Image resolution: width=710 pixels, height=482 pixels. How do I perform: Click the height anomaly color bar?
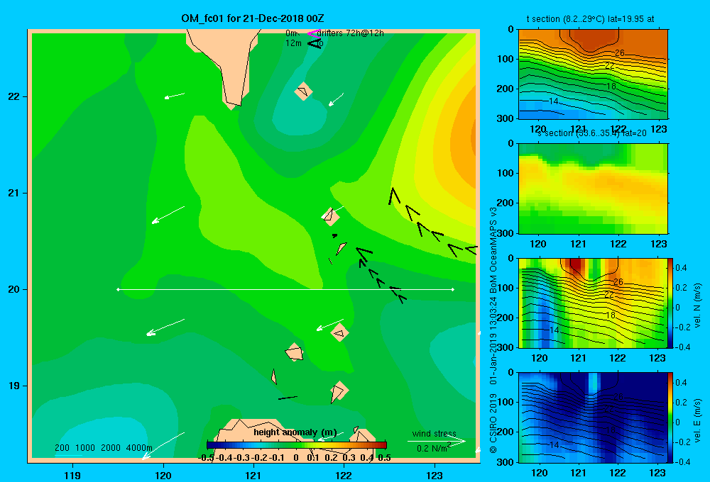click(x=297, y=445)
